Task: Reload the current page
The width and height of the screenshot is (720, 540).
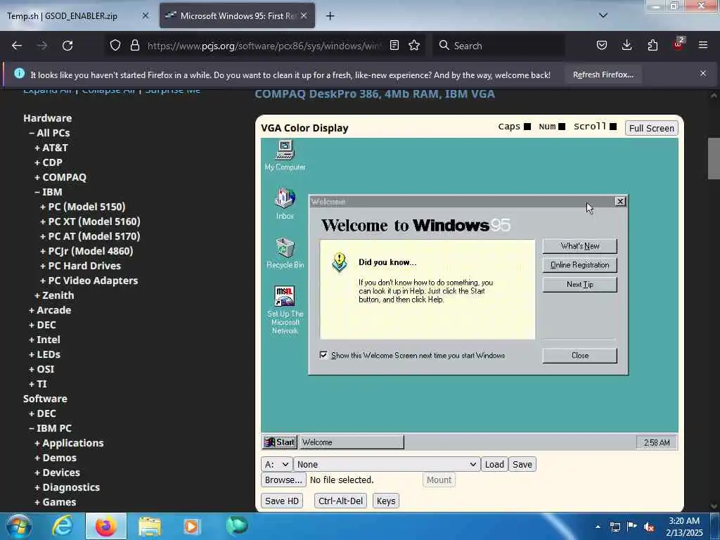Action: (x=67, y=46)
